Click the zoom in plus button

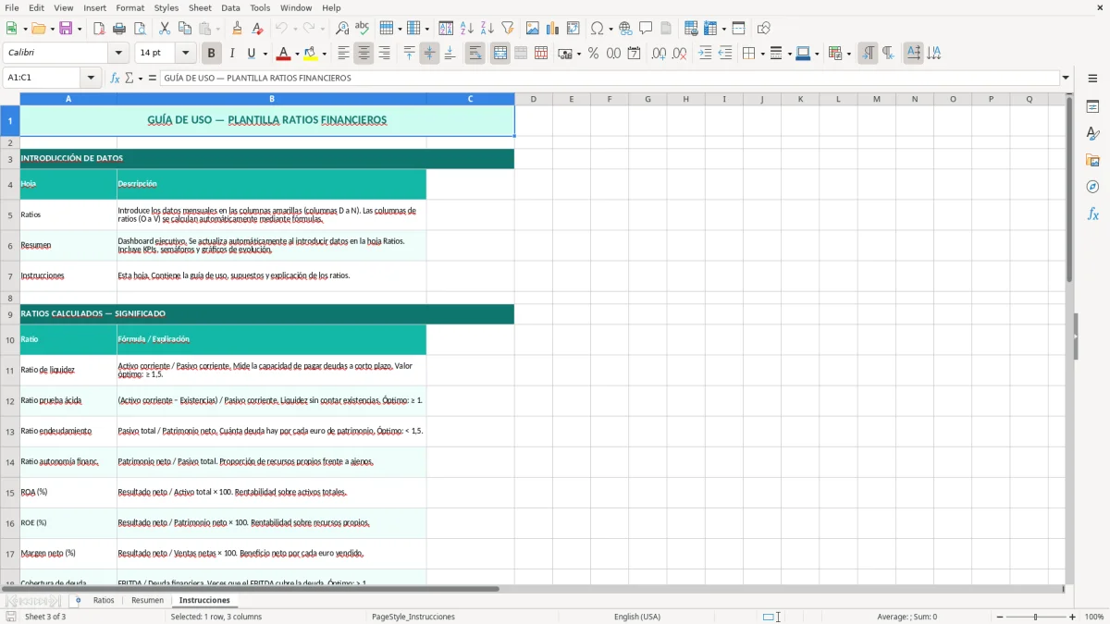point(1073,617)
